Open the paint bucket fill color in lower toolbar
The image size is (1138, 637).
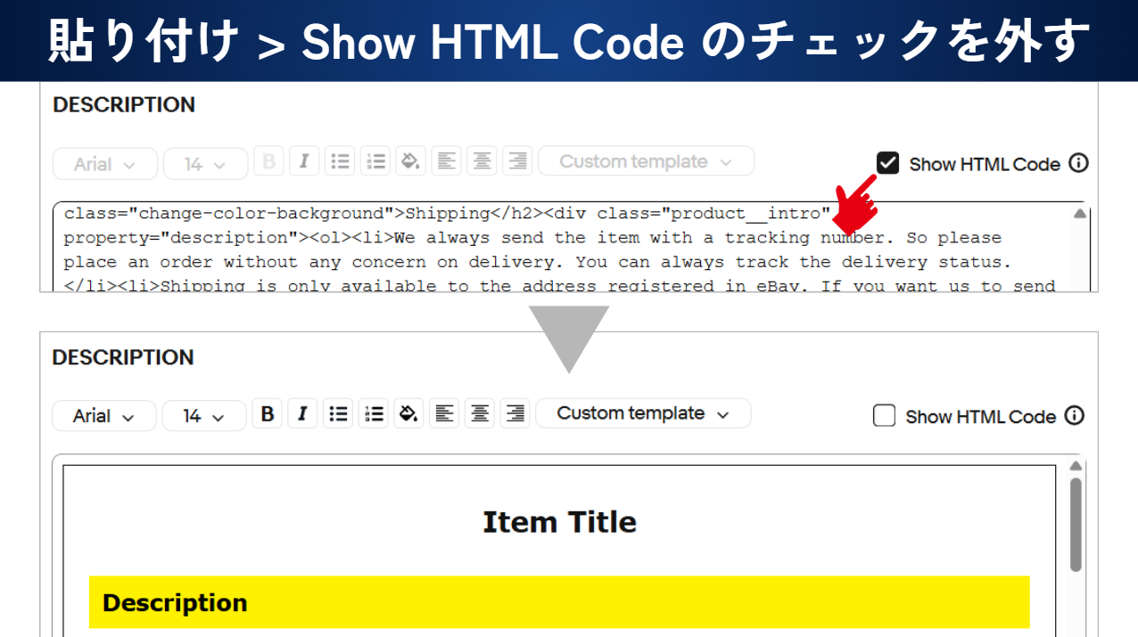[408, 414]
